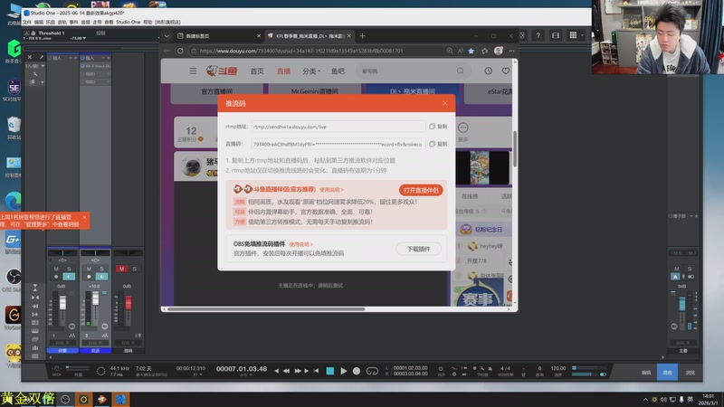Click the Douyu hamburger menu icon
Screen dimensions: 724x407
193,71
